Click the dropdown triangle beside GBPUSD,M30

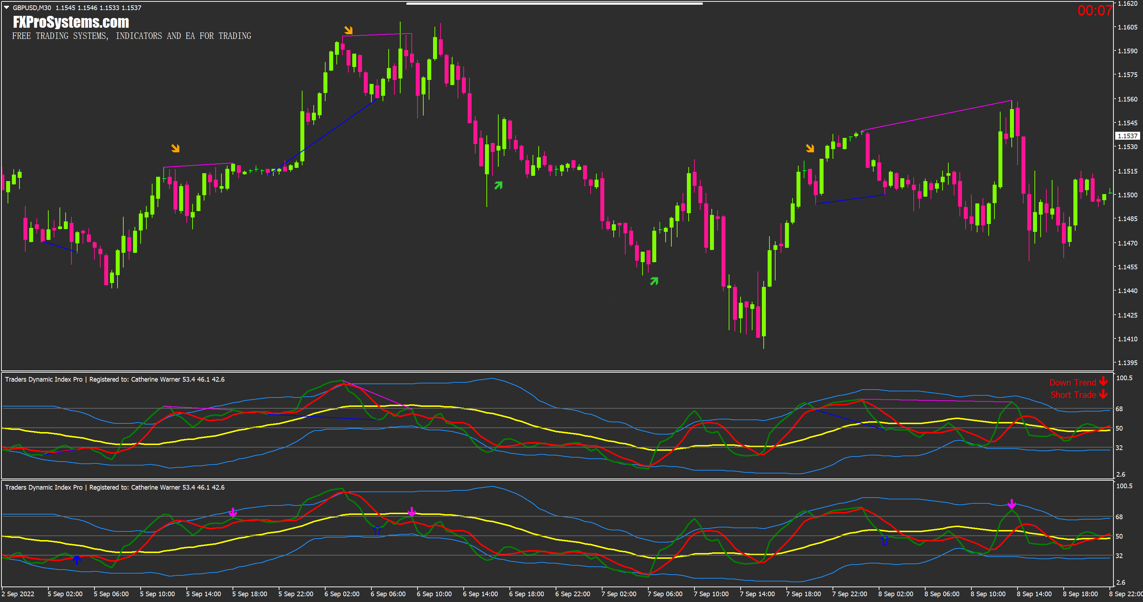(6, 8)
